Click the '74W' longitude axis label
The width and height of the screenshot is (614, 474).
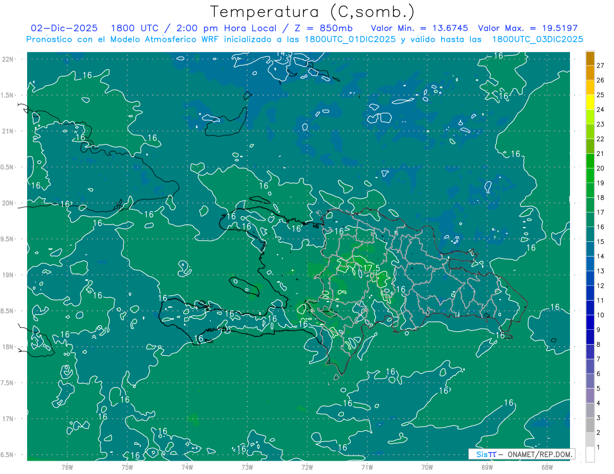187,467
